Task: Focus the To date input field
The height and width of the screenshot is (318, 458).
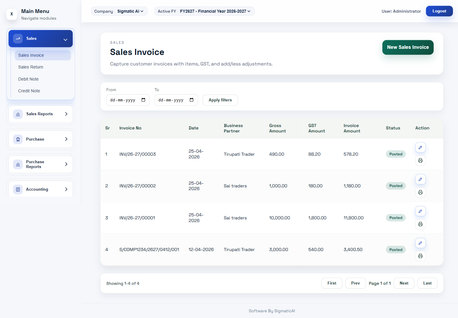Action: coord(176,100)
